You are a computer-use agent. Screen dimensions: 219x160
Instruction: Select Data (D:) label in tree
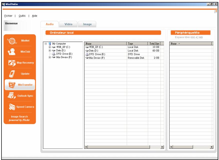pos(61,51)
